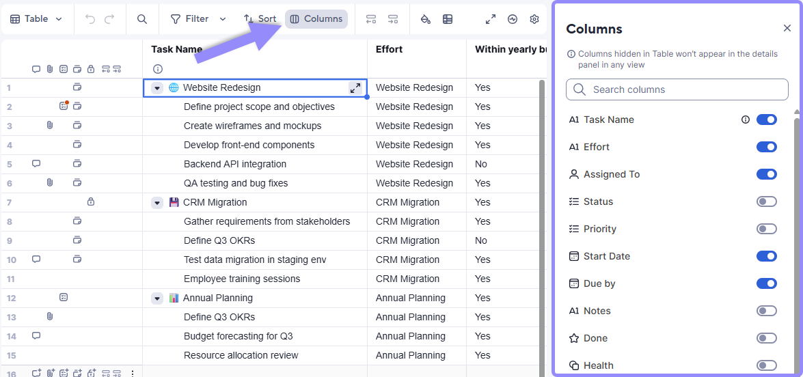Open the paint bucket fill icon
The image size is (803, 377).
(x=425, y=19)
